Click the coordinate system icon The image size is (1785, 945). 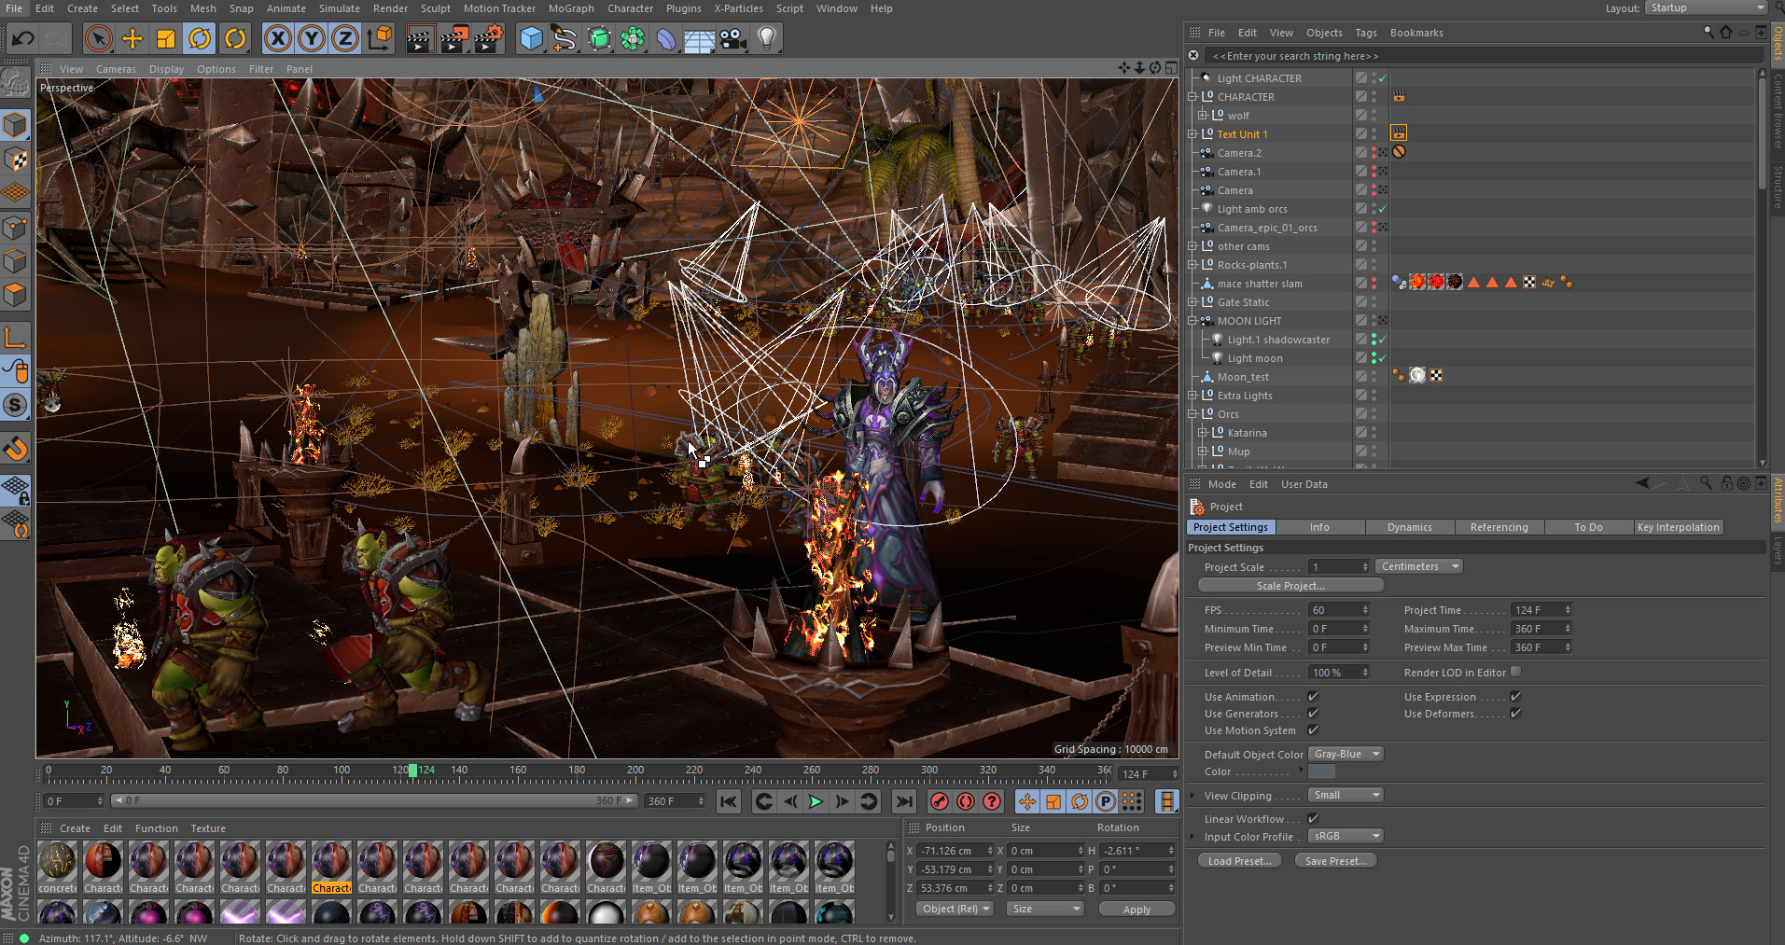pyautogui.click(x=380, y=39)
